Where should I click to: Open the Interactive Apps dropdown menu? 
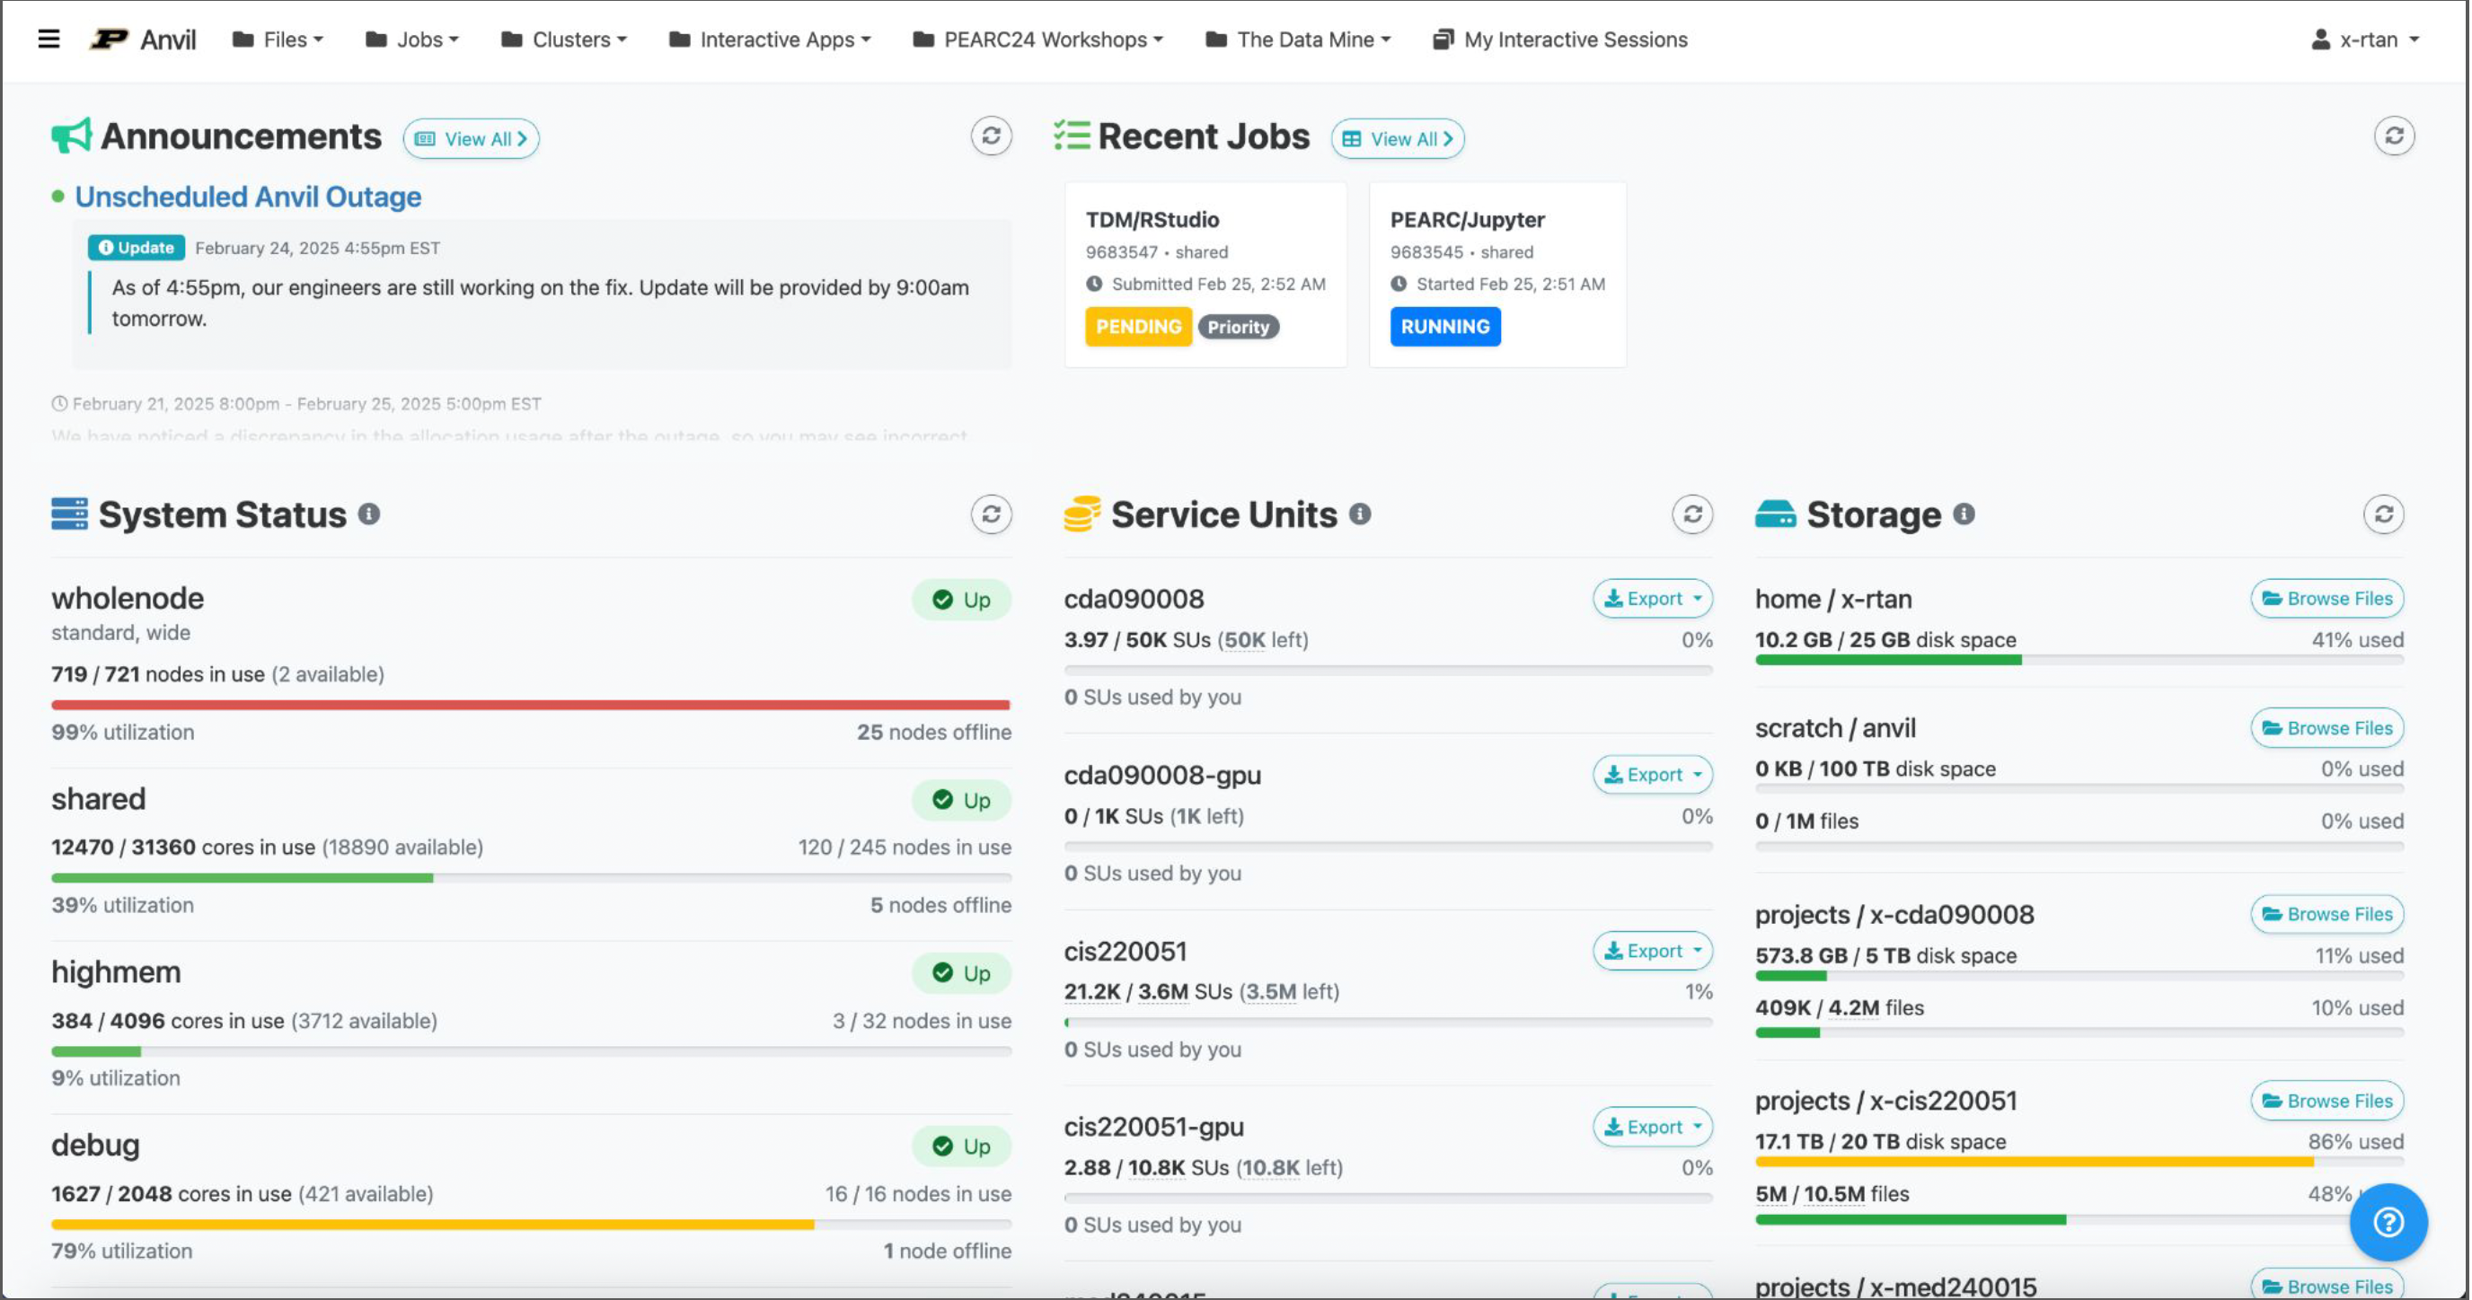pos(771,40)
